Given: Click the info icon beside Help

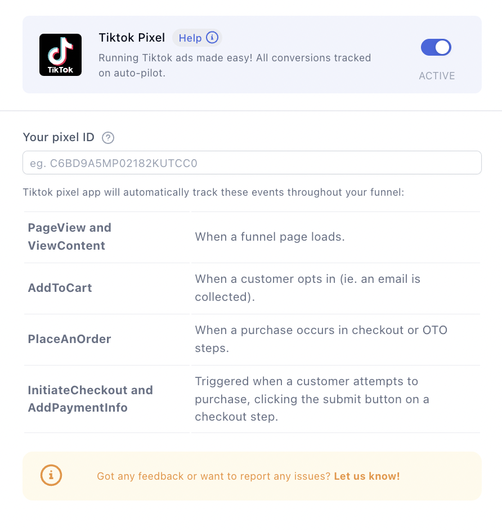Looking at the screenshot, I should point(212,38).
